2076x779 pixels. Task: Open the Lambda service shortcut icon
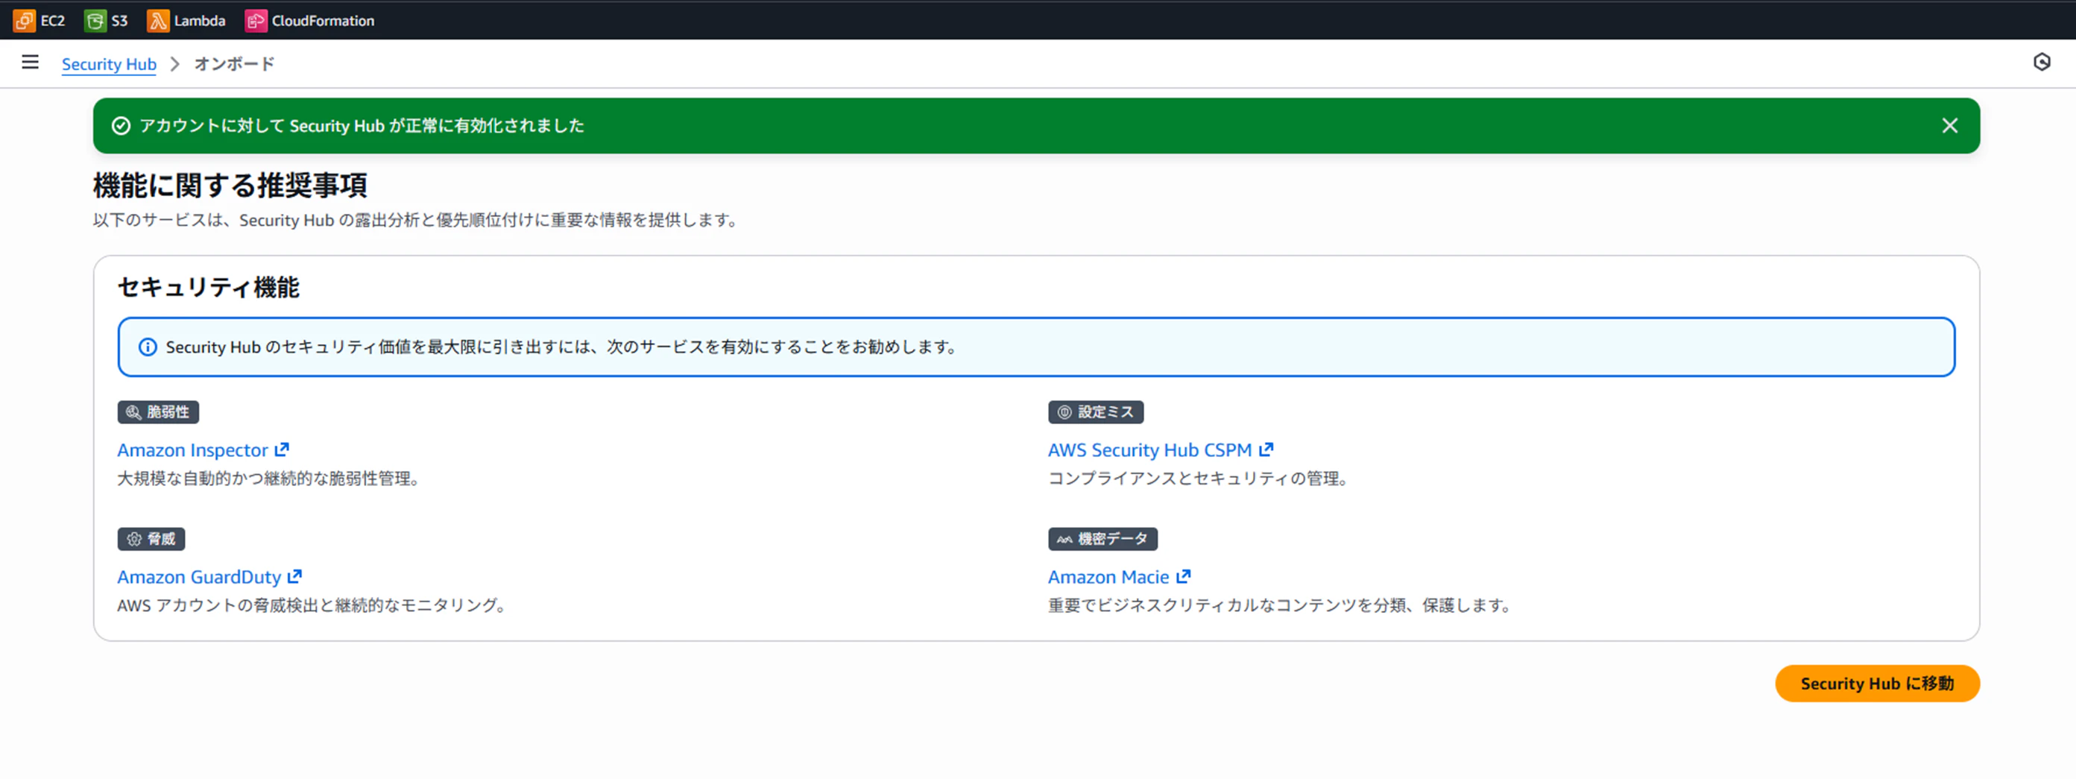tap(158, 20)
